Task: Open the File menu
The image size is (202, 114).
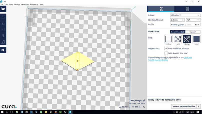Action: tap(2, 5)
